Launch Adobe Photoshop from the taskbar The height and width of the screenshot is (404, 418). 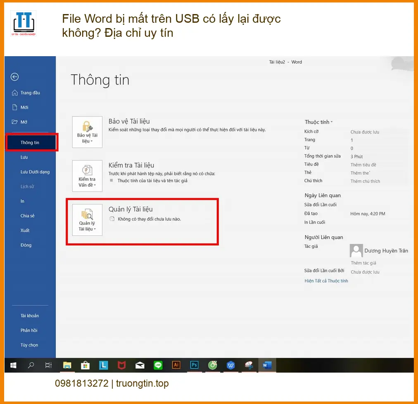tap(194, 365)
